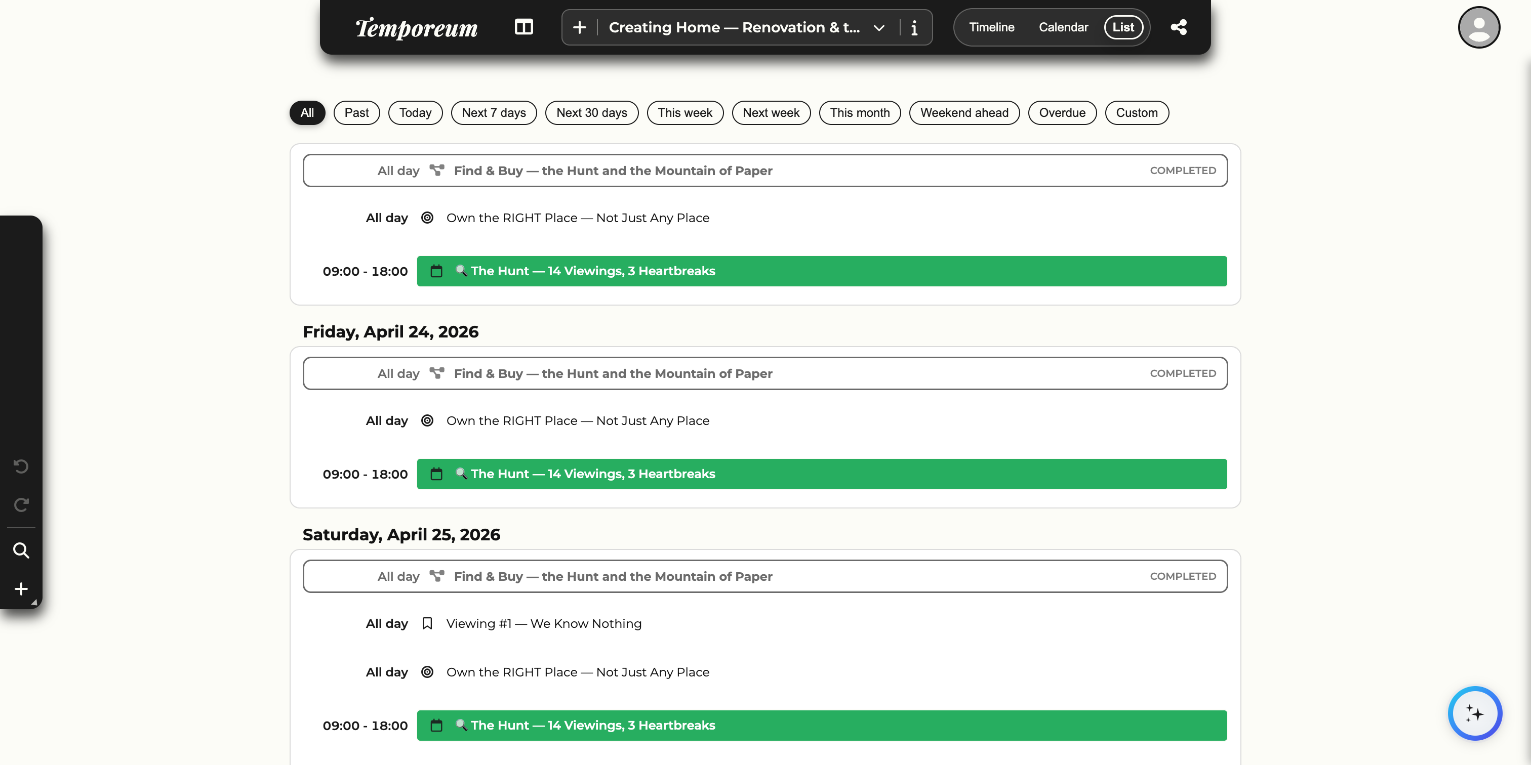Open topmost The Hunt green event bar
Image resolution: width=1531 pixels, height=765 pixels.
pos(822,271)
